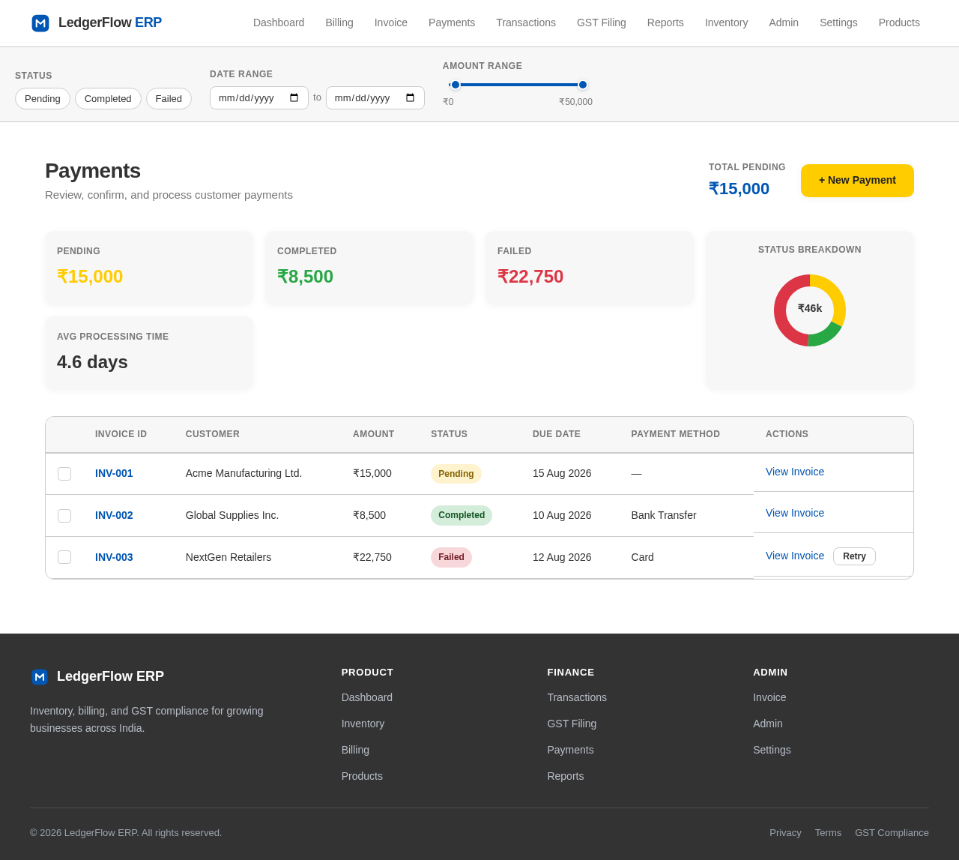The width and height of the screenshot is (959, 860).
Task: View Invoice for Acme Manufacturing Ltd.
Action: 795,472
